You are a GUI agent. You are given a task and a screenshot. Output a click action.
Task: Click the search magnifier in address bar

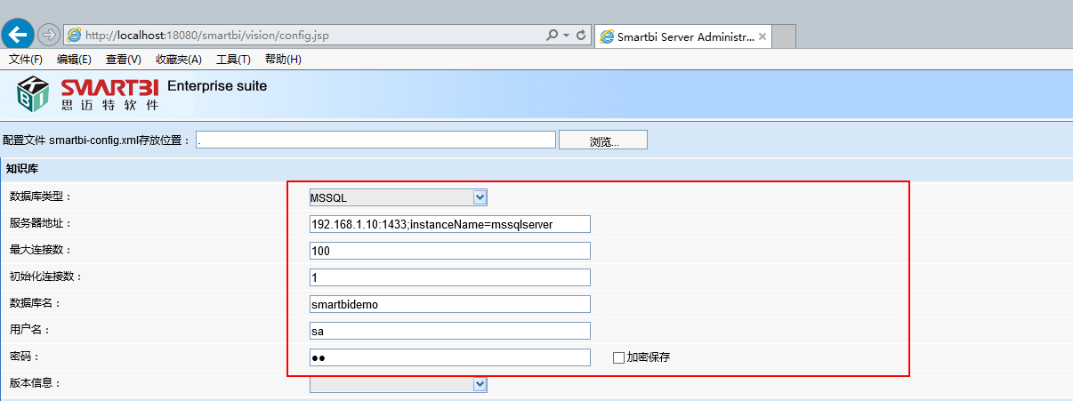pyautogui.click(x=553, y=35)
